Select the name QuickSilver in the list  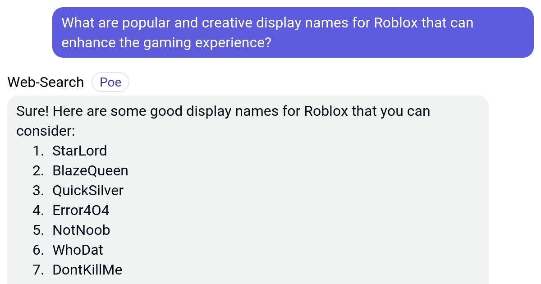88,190
